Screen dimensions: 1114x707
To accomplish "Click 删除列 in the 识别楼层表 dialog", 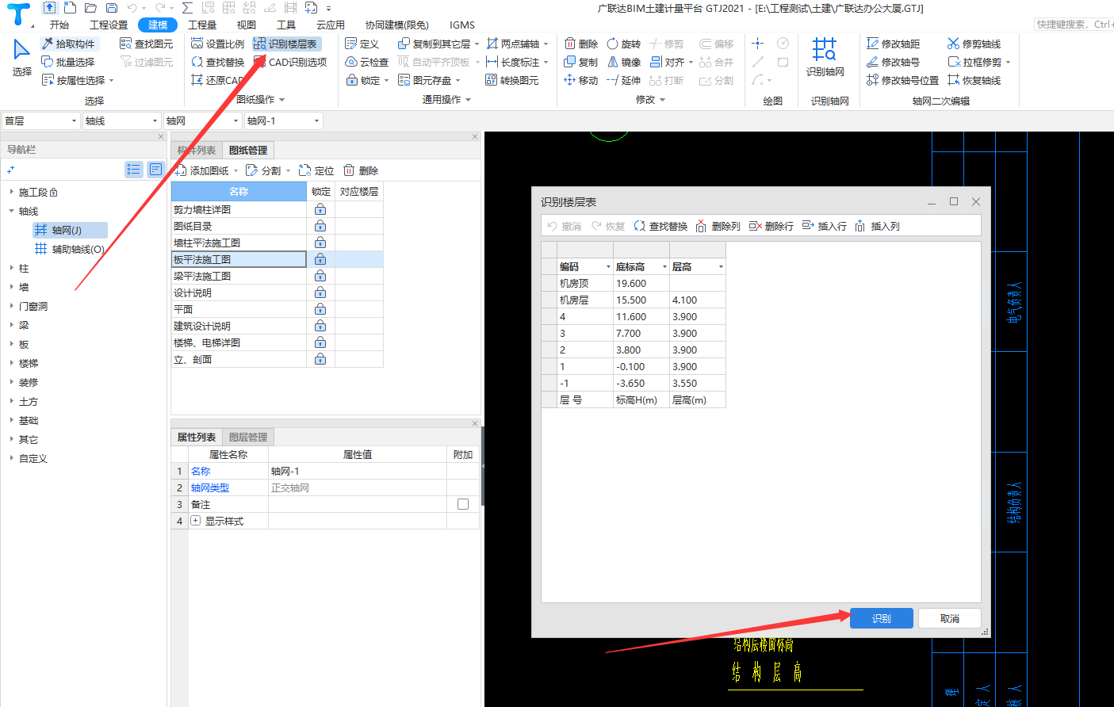I will click(718, 226).
